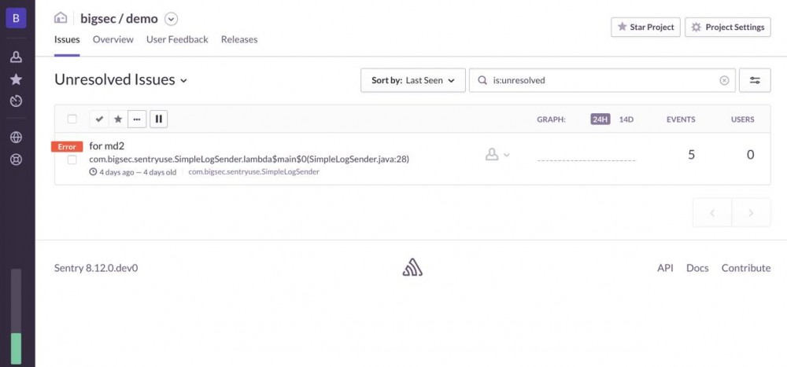Go to the previous results page
787x367 pixels.
pos(712,213)
